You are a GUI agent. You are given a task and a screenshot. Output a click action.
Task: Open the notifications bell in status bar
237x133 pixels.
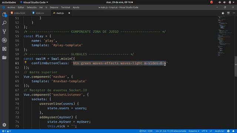(233, 131)
